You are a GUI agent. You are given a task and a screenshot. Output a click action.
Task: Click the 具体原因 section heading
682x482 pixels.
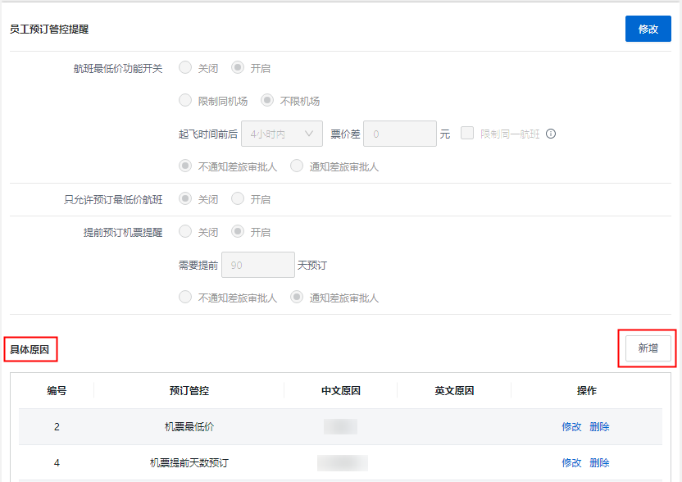pyautogui.click(x=30, y=350)
